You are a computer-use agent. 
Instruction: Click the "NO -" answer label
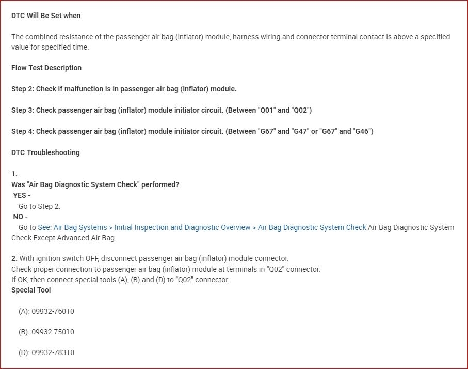click(x=21, y=217)
